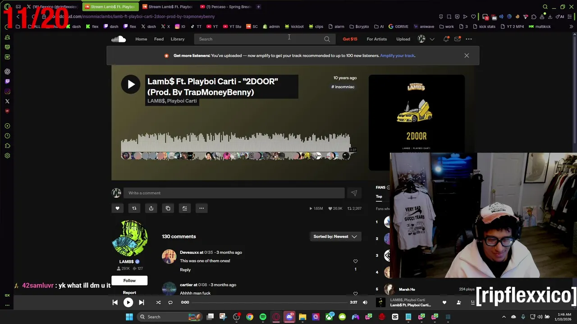Play the 2DOOR track with big play button
577x324 pixels.
tap(130, 84)
